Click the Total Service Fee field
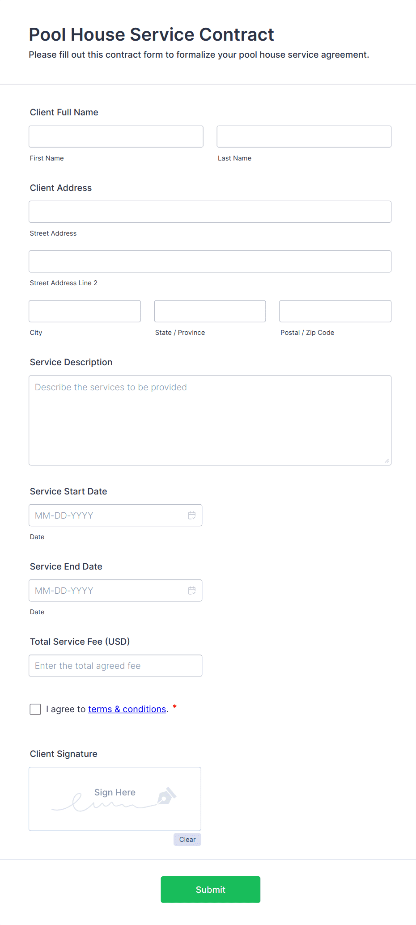 pos(115,666)
